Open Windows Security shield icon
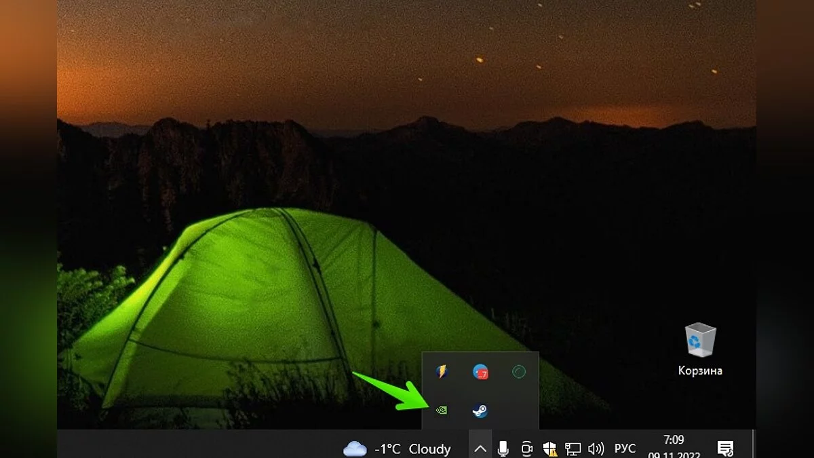The height and width of the screenshot is (458, 814). [x=550, y=449]
